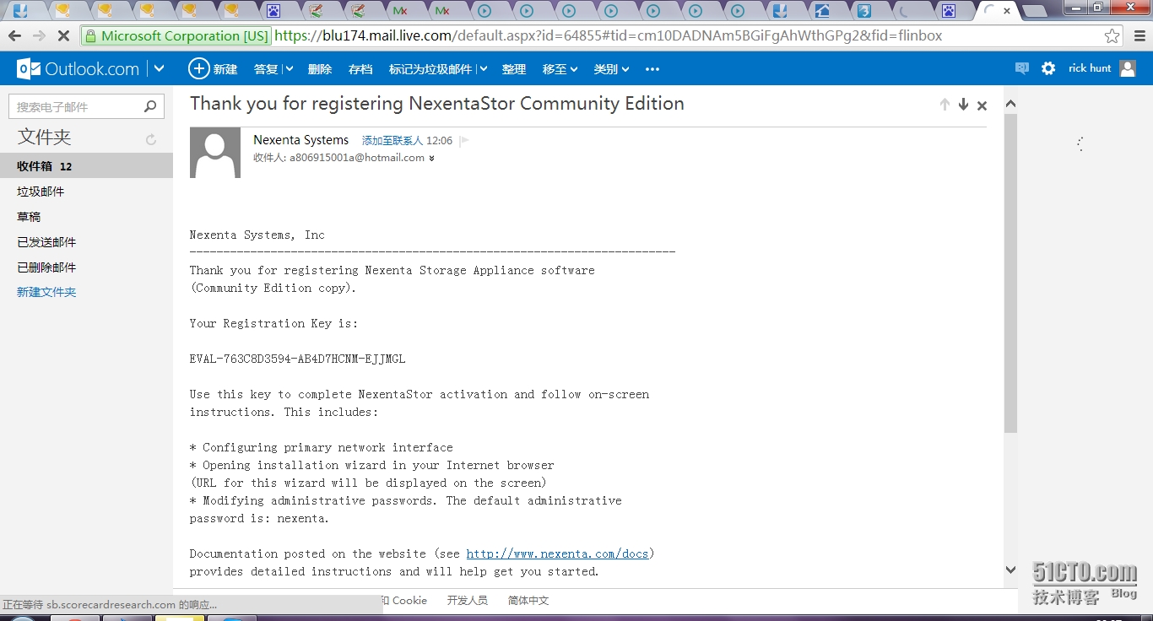The image size is (1153, 621).
Task: Close the open email with X
Action: click(x=982, y=105)
